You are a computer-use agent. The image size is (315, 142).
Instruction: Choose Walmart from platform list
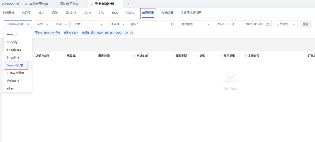click(18, 81)
